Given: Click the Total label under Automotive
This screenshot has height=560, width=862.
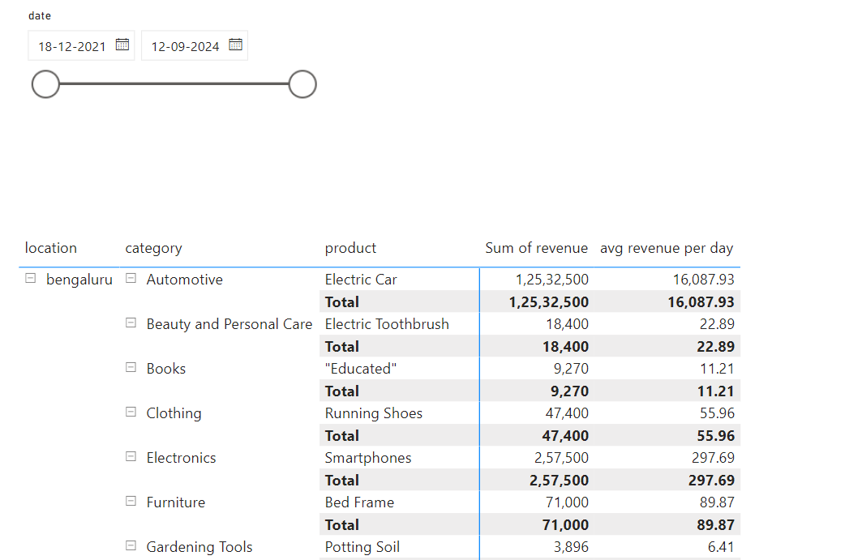Looking at the screenshot, I should click(x=341, y=302).
